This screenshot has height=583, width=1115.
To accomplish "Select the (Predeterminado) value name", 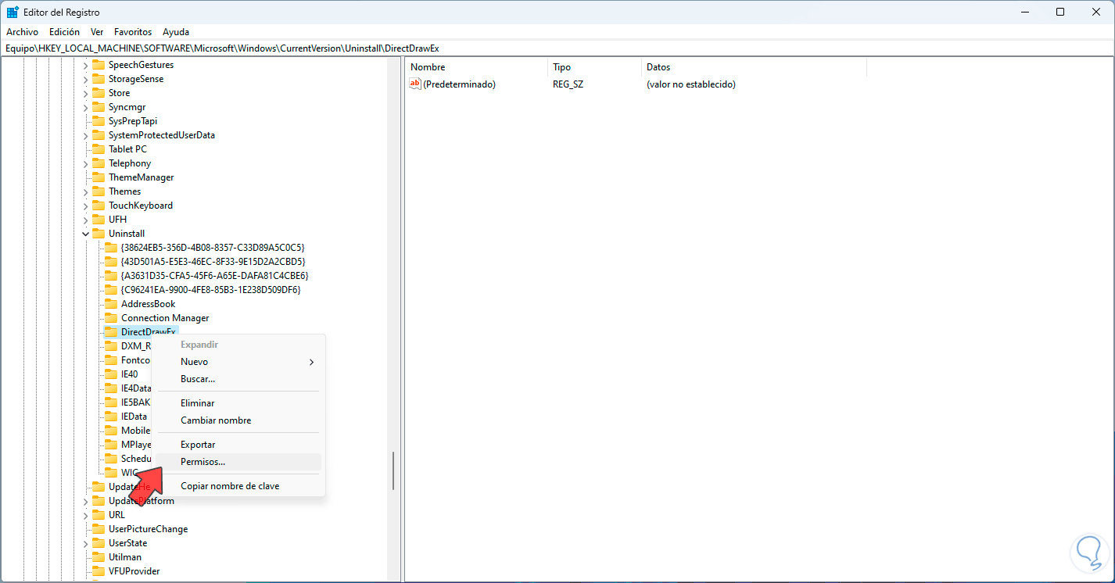I will point(459,84).
